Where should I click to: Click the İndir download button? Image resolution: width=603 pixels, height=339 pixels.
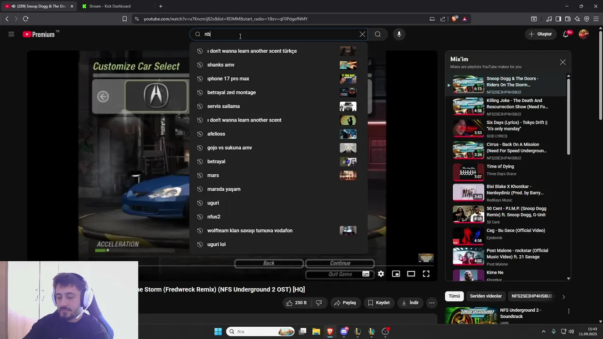(410, 303)
